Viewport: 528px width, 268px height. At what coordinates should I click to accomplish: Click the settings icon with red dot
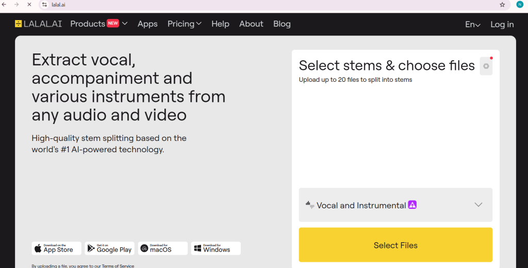(x=486, y=66)
